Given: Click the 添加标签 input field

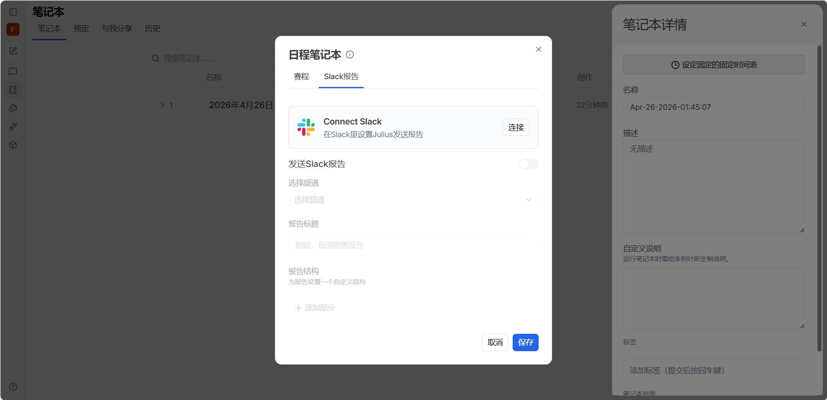Looking at the screenshot, I should click(x=714, y=371).
